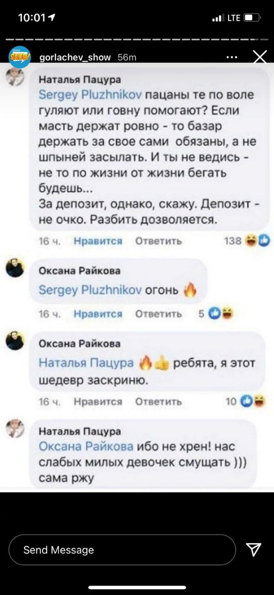Tap Оксана Райкова avatar beside огонь comment
This screenshot has height=595, width=274.
(15, 268)
